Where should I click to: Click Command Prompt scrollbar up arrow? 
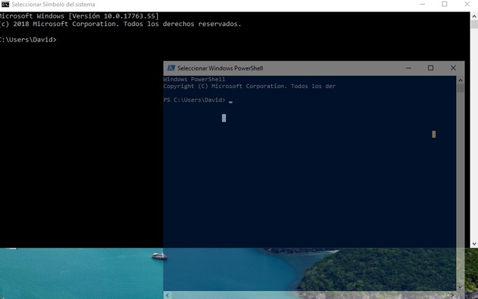[x=475, y=16]
